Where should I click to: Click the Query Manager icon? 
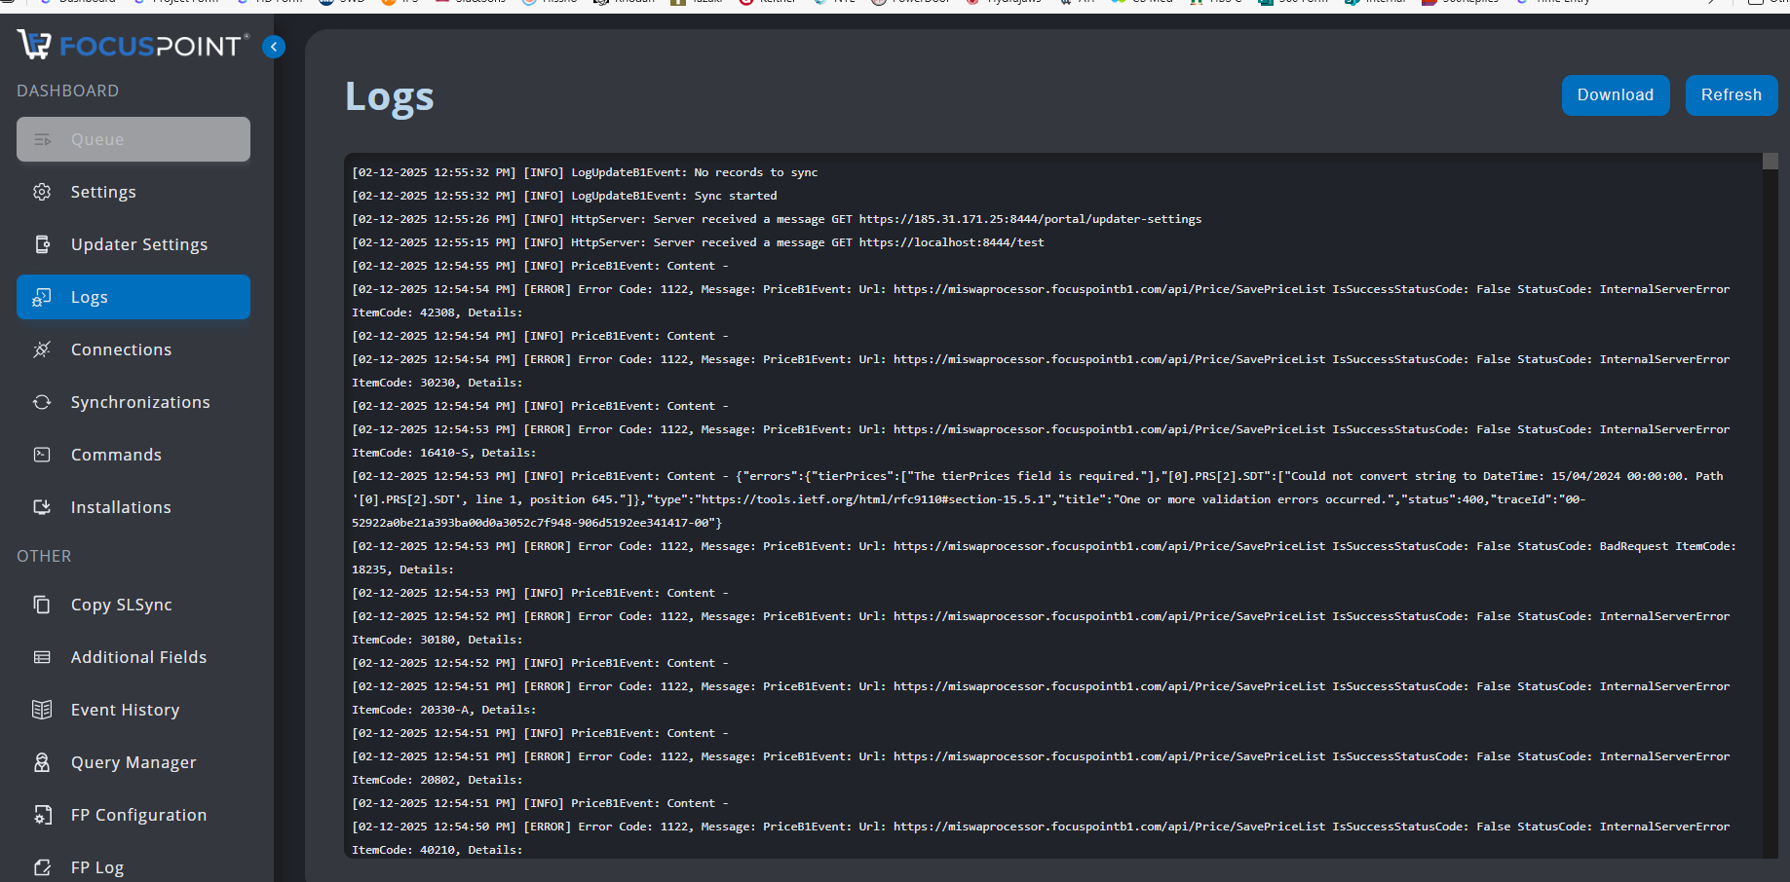click(42, 762)
